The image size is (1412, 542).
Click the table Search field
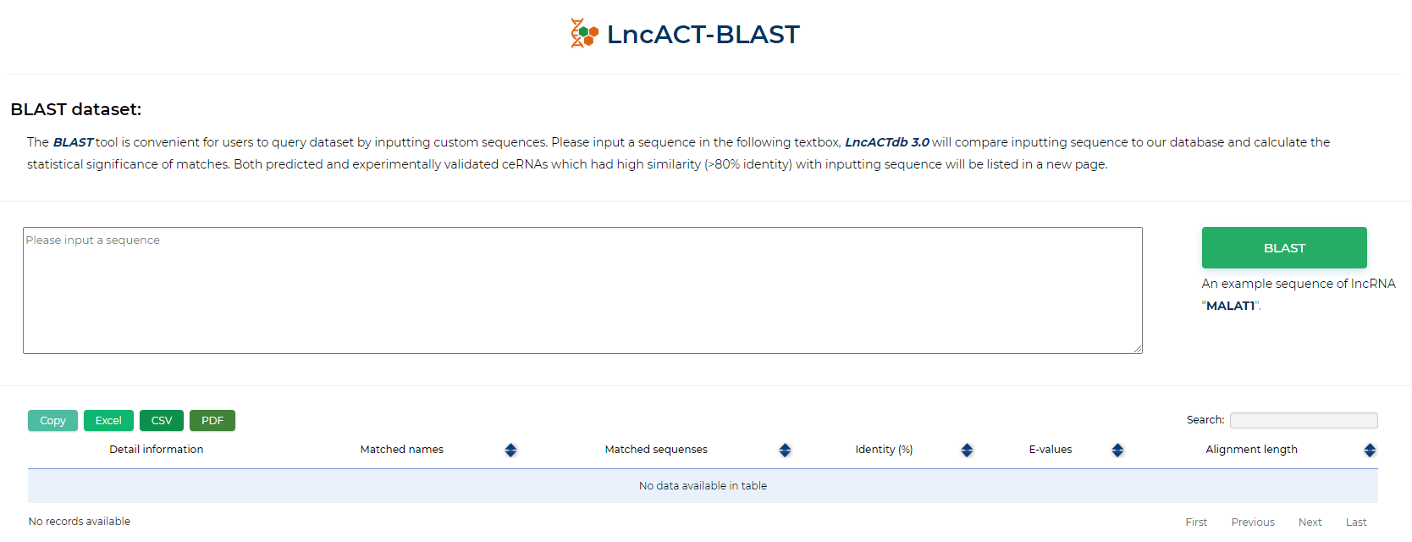click(1304, 420)
